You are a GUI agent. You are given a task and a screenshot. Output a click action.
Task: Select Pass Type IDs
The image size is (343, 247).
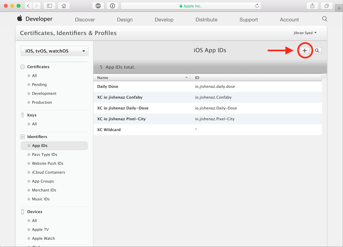(45, 154)
